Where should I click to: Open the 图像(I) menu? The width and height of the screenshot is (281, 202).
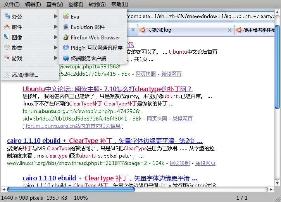(76, 4)
